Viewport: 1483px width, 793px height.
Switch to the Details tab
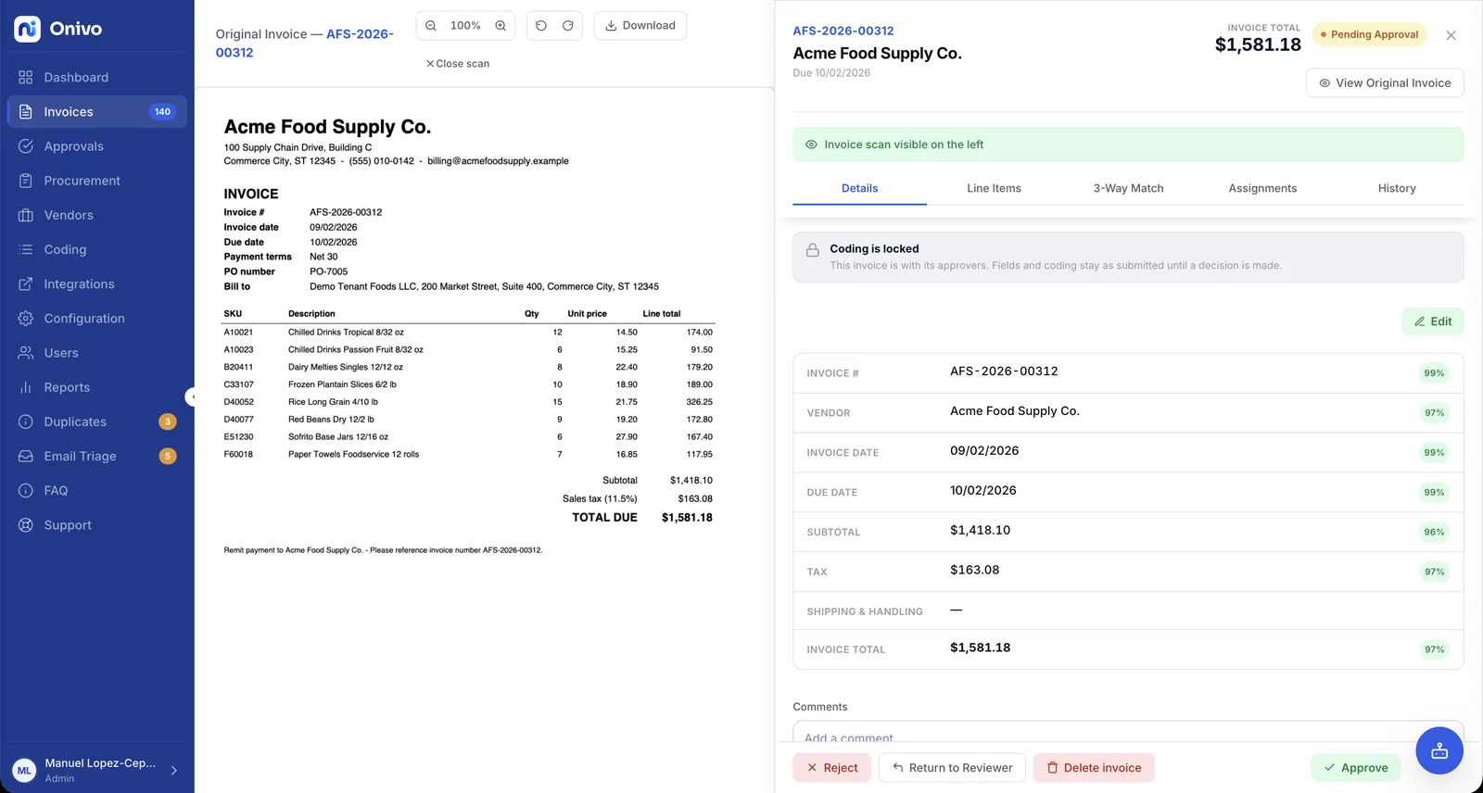859,188
